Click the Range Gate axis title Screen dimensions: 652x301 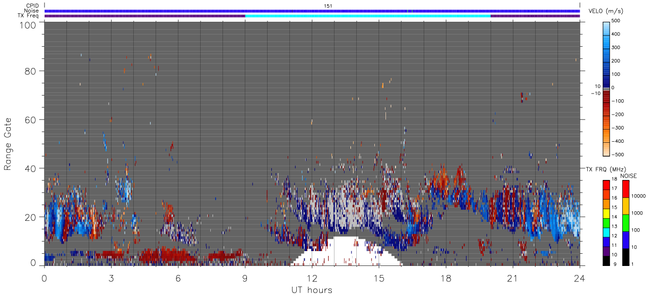[x=8, y=143]
